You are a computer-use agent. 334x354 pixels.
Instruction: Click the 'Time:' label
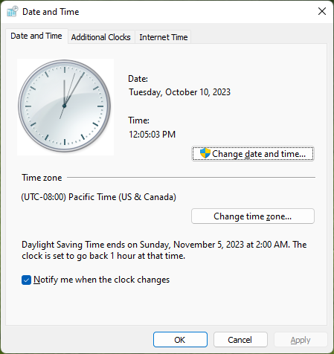[x=138, y=120]
